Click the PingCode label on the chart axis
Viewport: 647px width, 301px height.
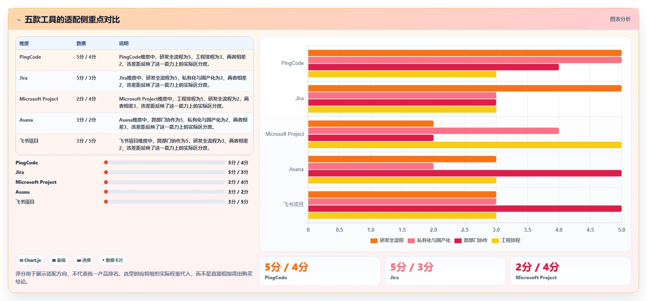click(292, 63)
